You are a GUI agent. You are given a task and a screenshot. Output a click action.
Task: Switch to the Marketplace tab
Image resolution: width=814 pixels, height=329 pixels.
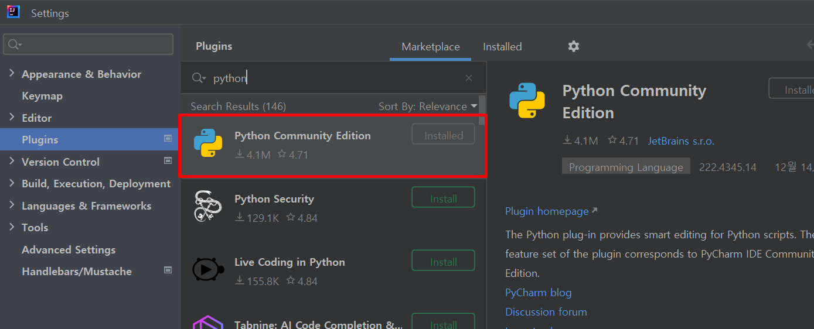(x=431, y=47)
